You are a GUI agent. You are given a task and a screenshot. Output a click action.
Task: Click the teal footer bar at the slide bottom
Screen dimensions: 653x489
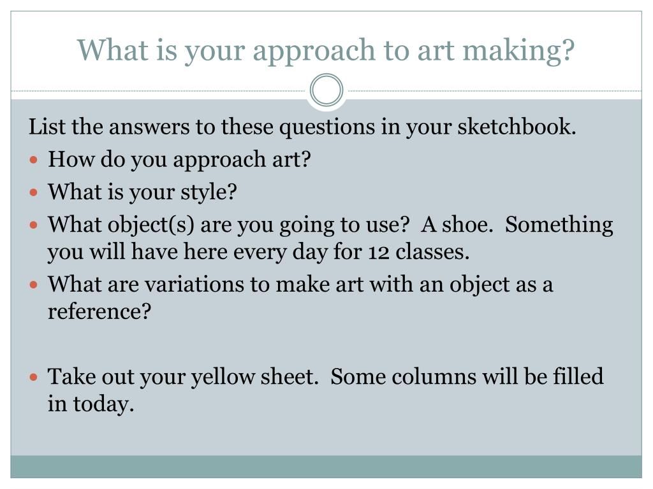pos(326,467)
